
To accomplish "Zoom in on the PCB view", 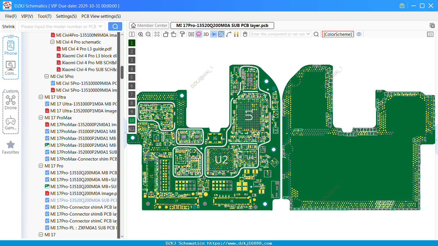I will click(x=141, y=34).
